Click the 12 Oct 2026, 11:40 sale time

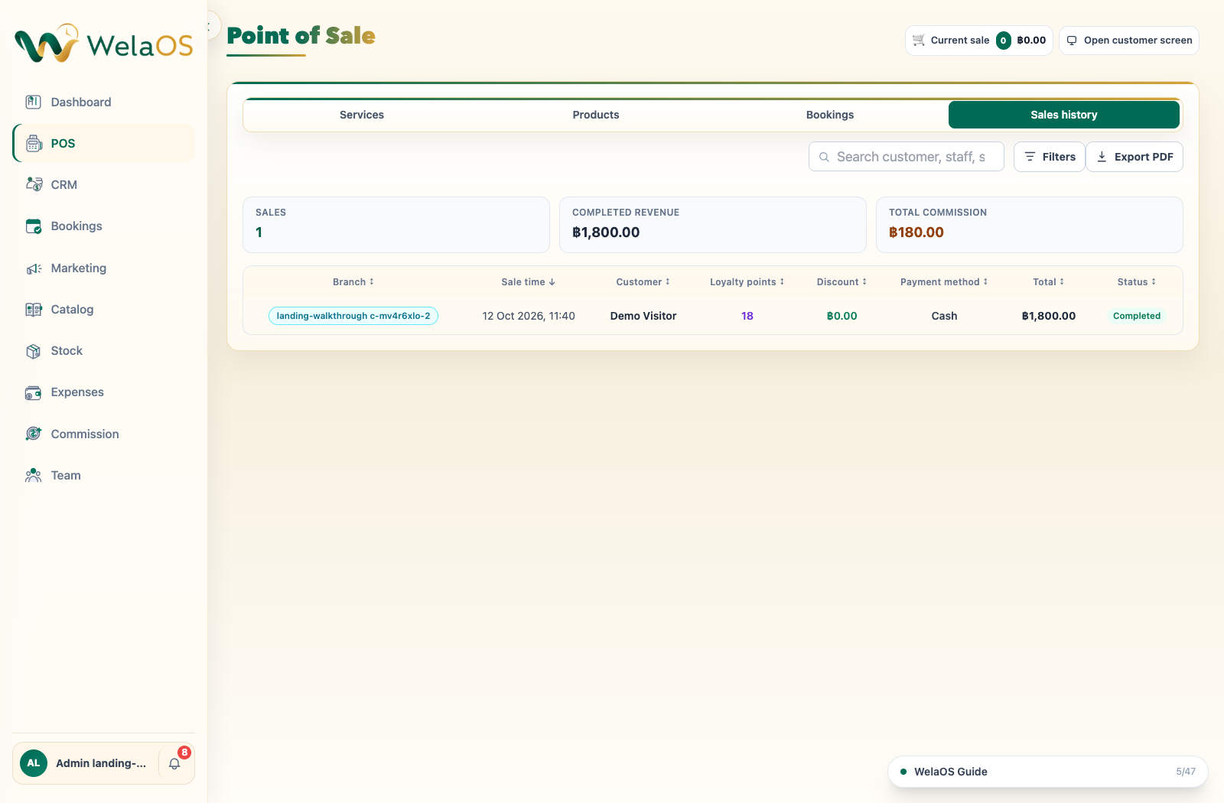point(529,316)
